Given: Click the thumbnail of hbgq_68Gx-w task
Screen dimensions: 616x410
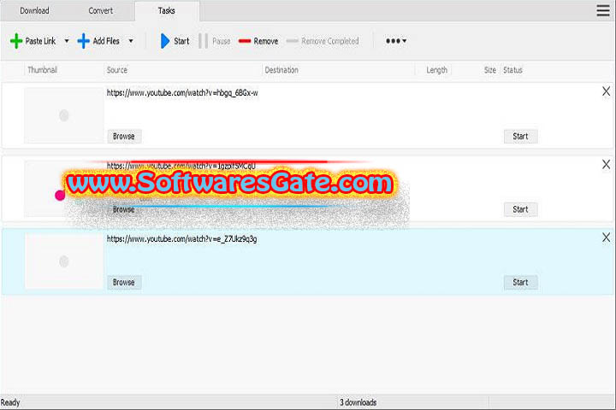Looking at the screenshot, I should click(x=63, y=115).
